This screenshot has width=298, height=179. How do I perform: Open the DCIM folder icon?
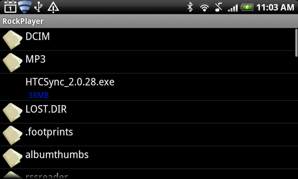pos(12,40)
